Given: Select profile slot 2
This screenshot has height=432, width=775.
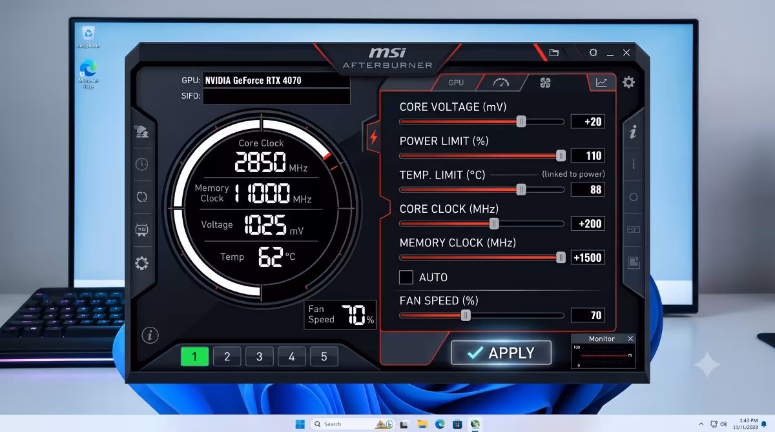Looking at the screenshot, I should [227, 357].
